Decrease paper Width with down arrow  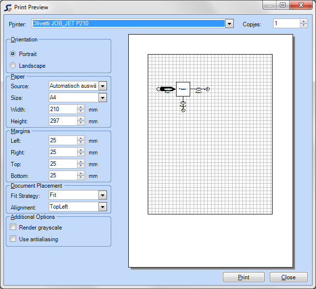[x=80, y=111]
